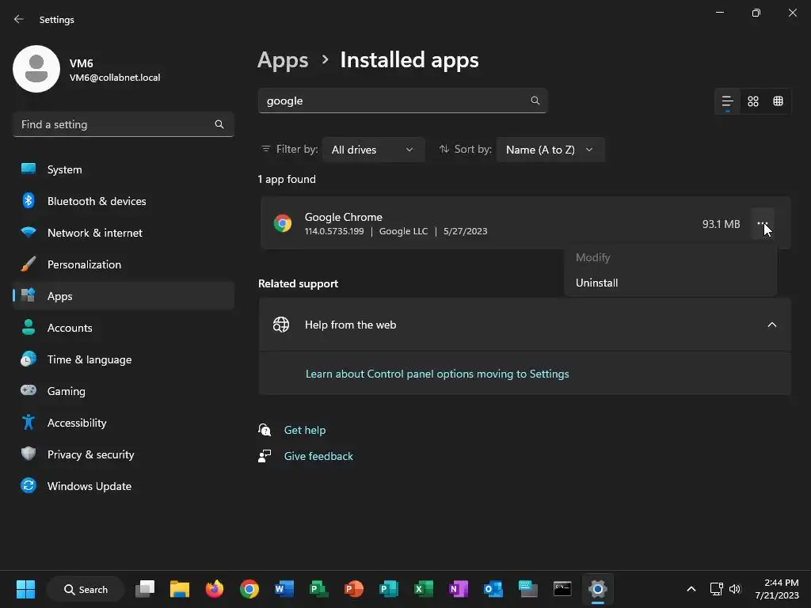Image resolution: width=811 pixels, height=608 pixels.
Task: Open Network & internet settings
Action: click(123, 233)
